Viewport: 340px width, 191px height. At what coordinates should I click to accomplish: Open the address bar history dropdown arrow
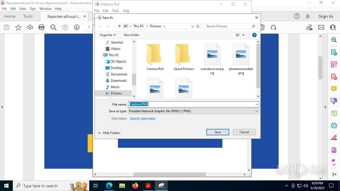[x=192, y=26]
